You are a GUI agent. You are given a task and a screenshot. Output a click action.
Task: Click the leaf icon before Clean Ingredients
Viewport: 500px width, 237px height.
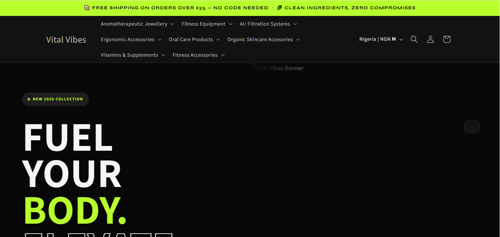coord(279,8)
